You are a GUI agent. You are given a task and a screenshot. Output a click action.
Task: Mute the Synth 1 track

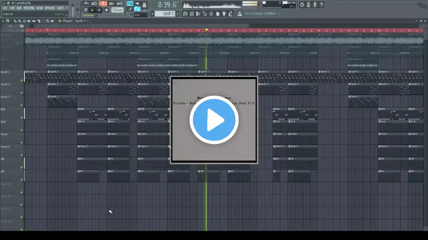tap(22, 80)
